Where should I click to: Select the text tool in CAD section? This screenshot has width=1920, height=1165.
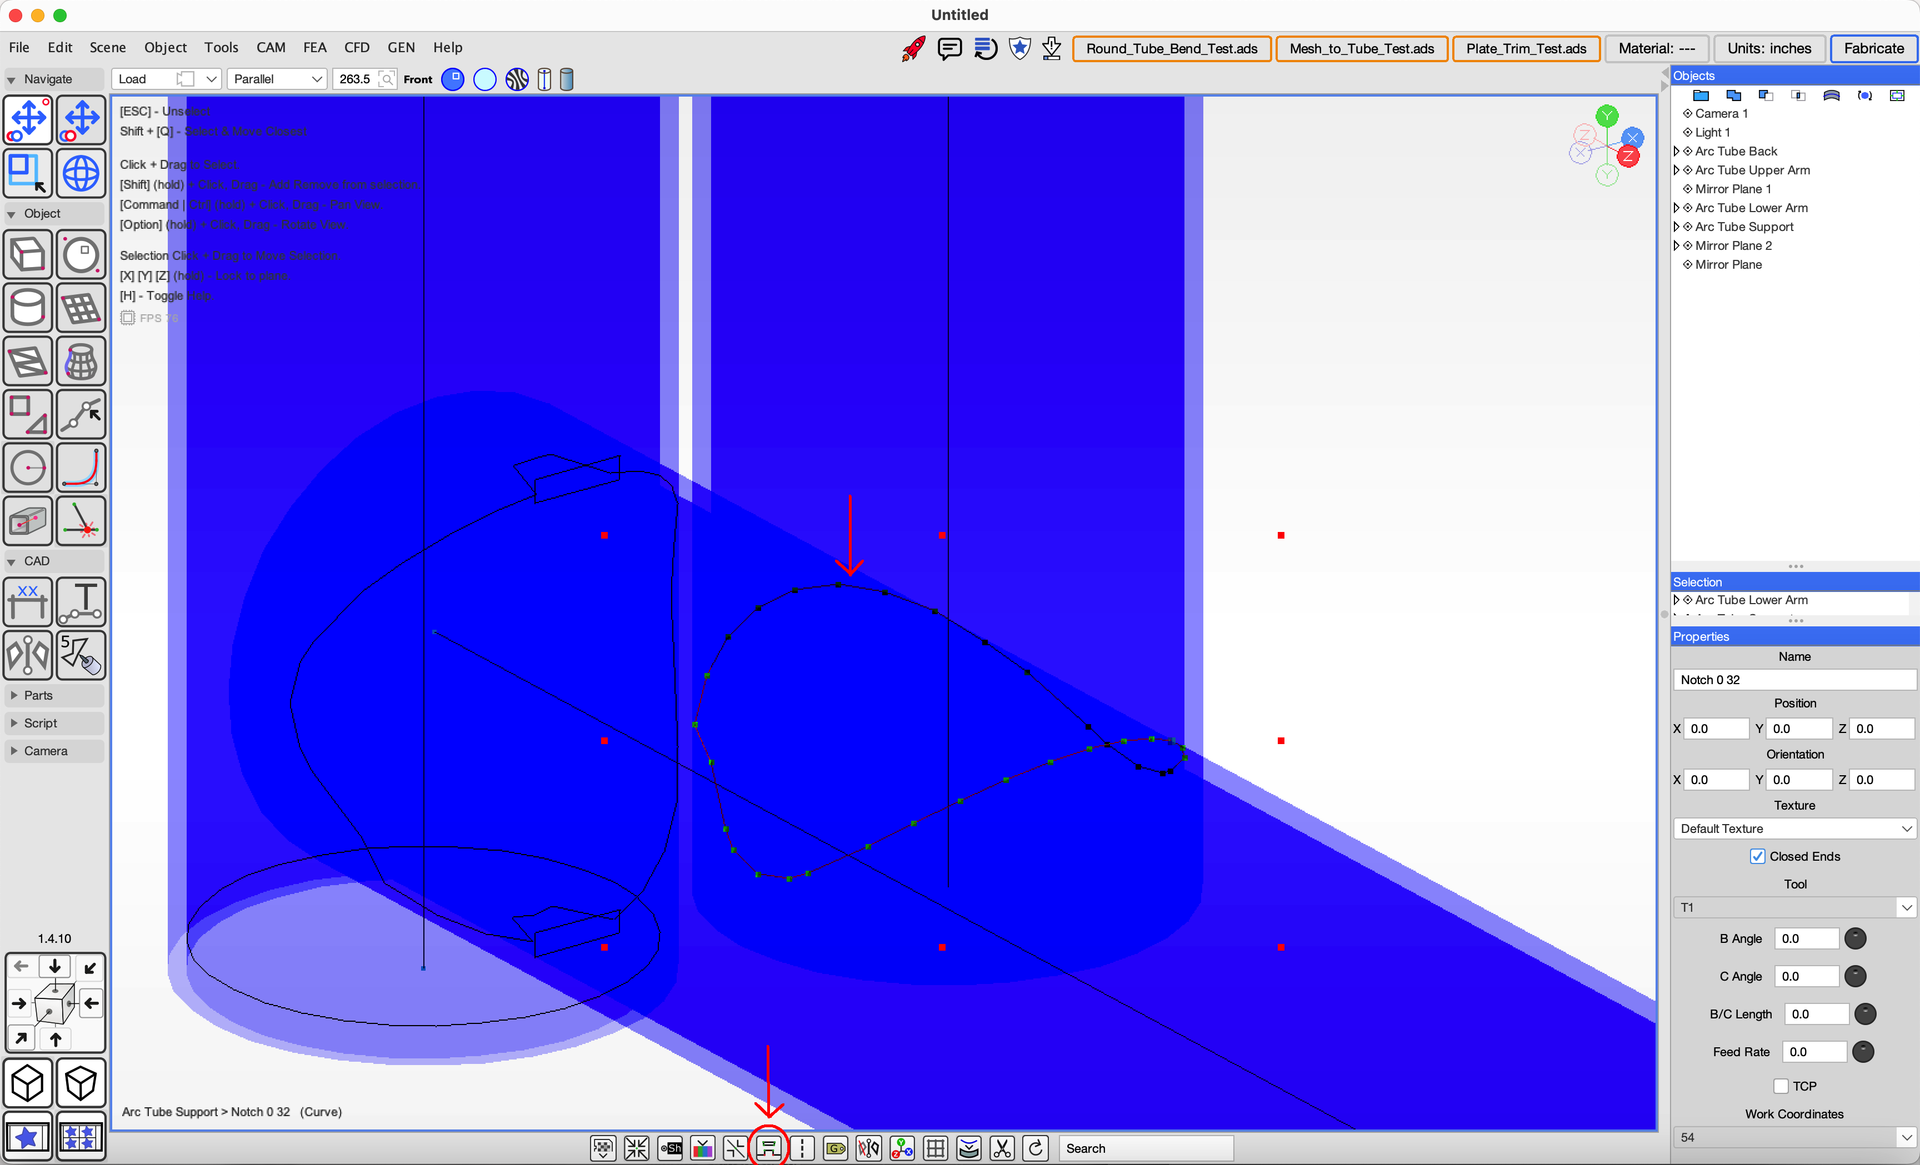pos(81,602)
